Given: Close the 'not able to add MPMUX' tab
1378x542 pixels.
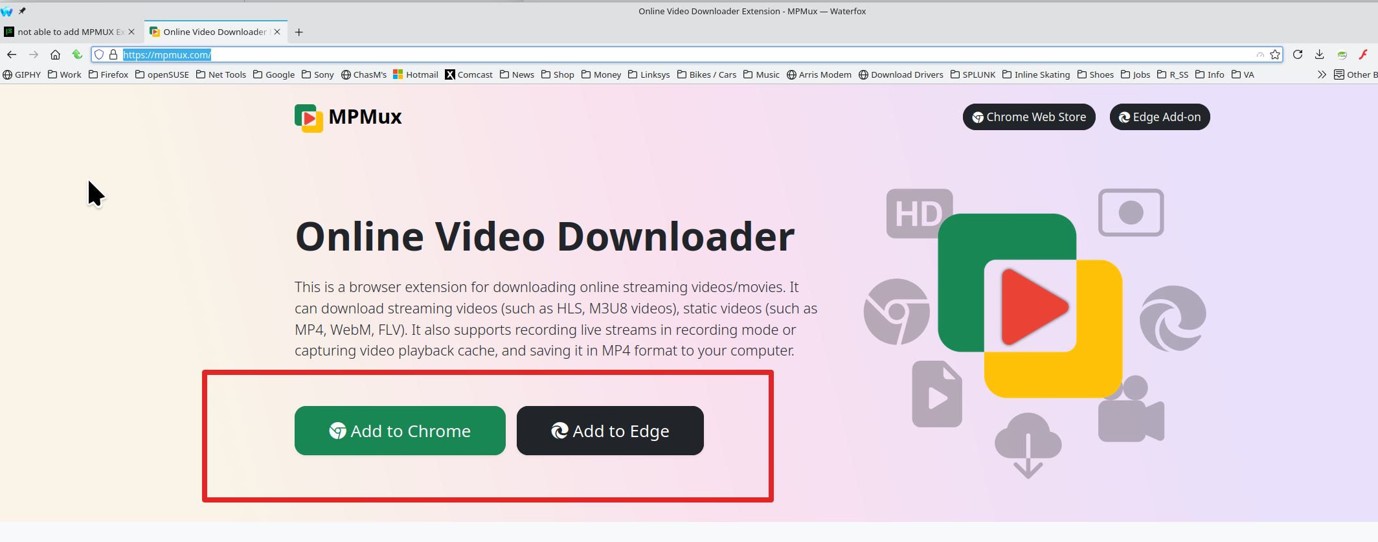Looking at the screenshot, I should [131, 32].
